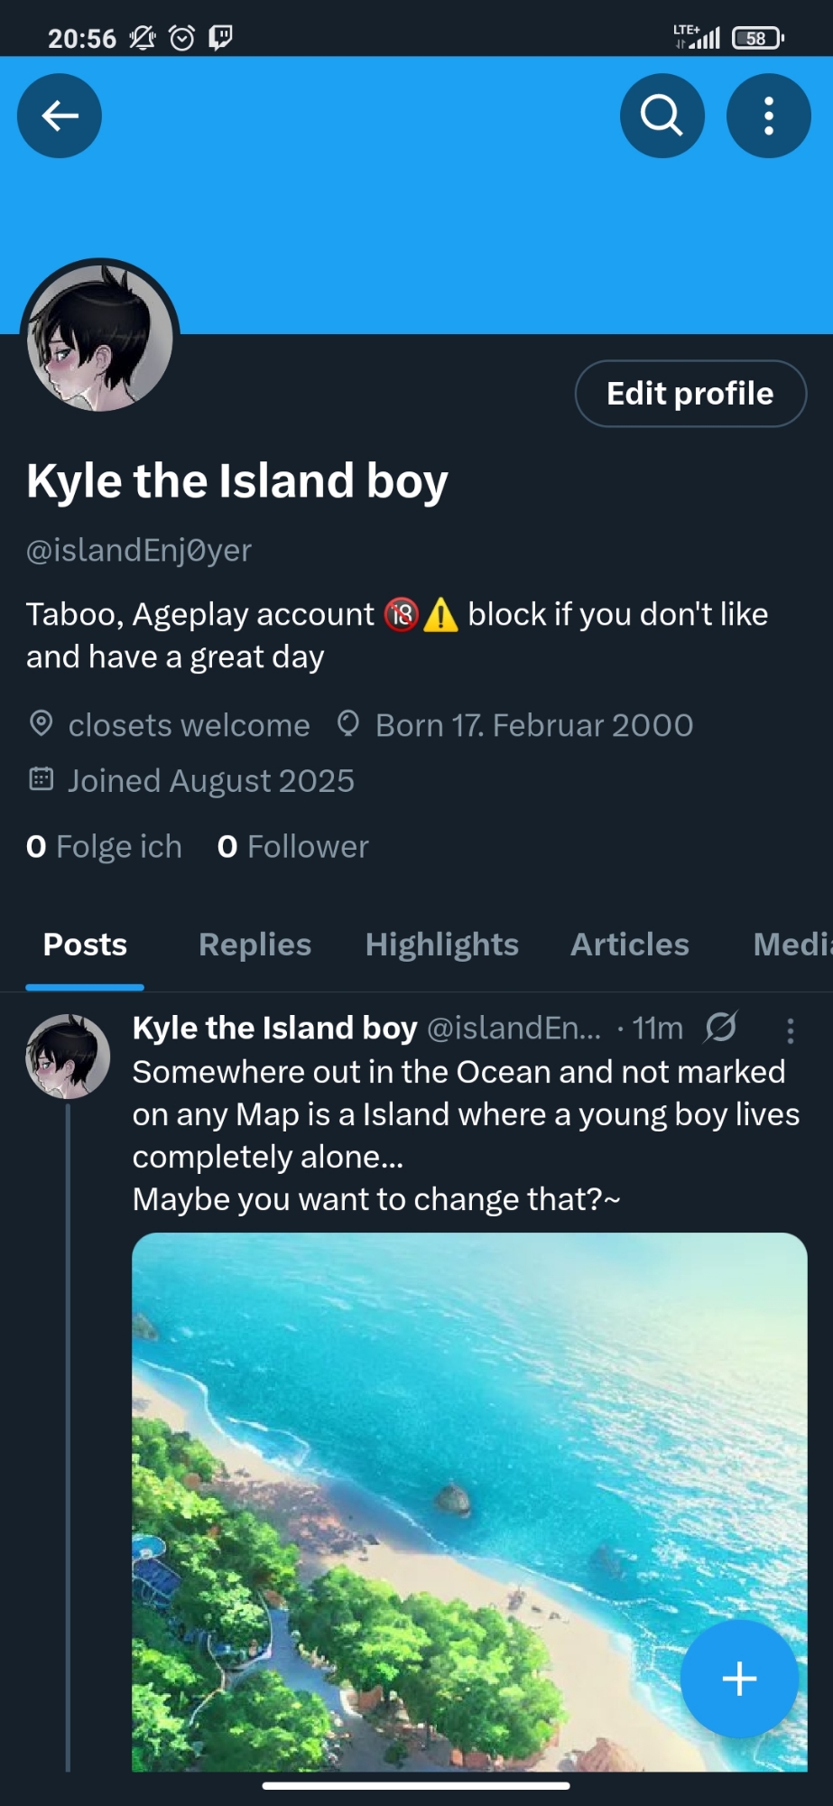Switch to the Media tab
The width and height of the screenshot is (833, 1806).
pyautogui.click(x=791, y=945)
